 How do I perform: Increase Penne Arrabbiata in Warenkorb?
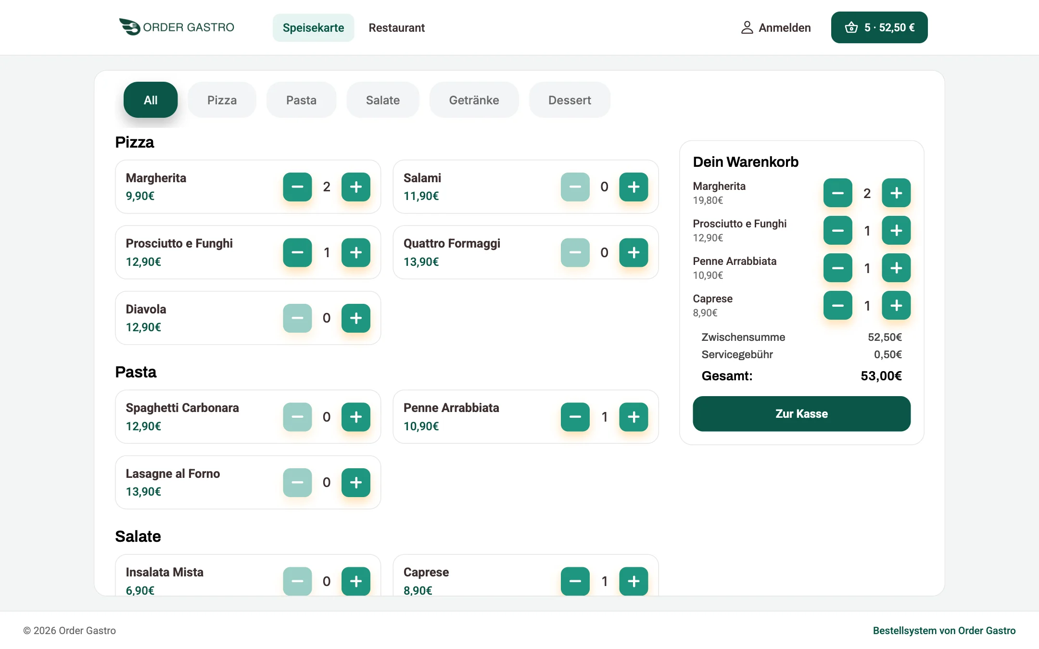click(896, 268)
